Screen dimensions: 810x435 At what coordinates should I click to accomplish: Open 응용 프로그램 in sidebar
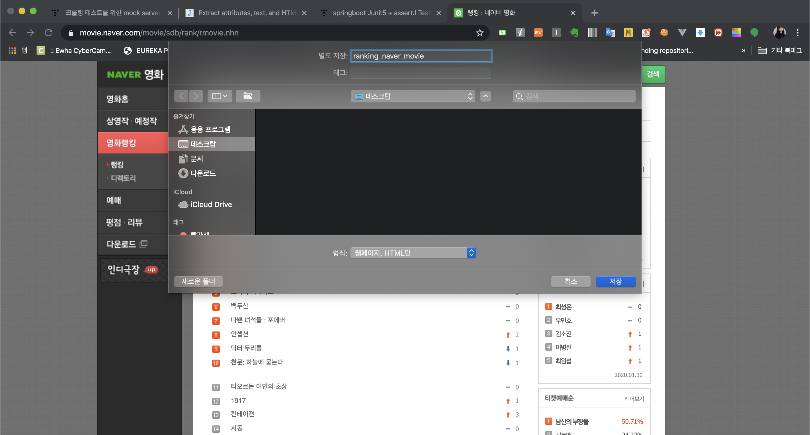point(210,129)
